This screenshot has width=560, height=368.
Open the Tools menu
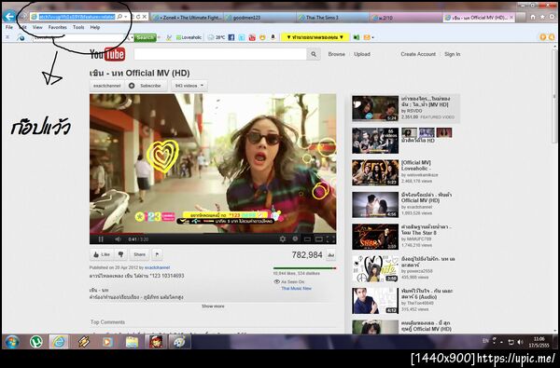(78, 27)
